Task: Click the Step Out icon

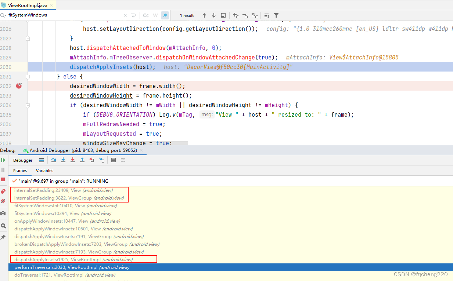Action: coord(83,160)
